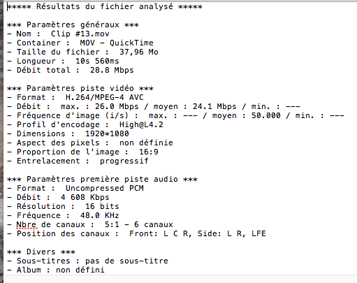Click the 'MOV - QuickTime' container value
Viewport: 357px width, 283px height.
[117, 43]
